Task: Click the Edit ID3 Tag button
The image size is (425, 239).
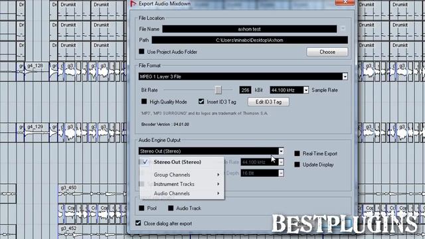Action: [268, 102]
